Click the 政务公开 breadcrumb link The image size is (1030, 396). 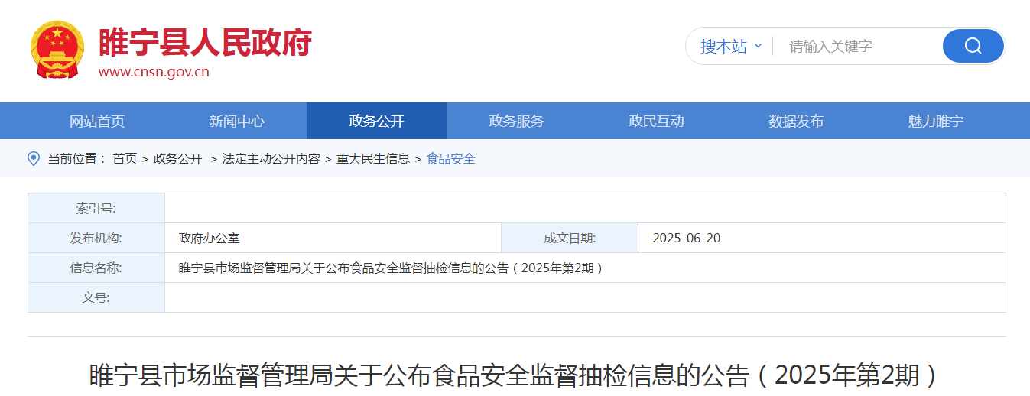coord(178,159)
